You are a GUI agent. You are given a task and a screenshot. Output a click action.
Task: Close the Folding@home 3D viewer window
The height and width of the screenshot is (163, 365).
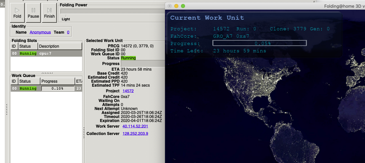[170, 6]
